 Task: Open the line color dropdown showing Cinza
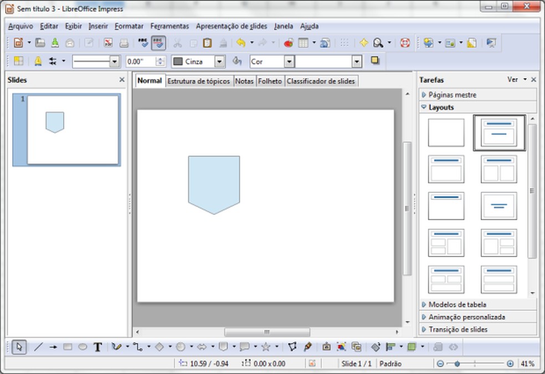219,61
